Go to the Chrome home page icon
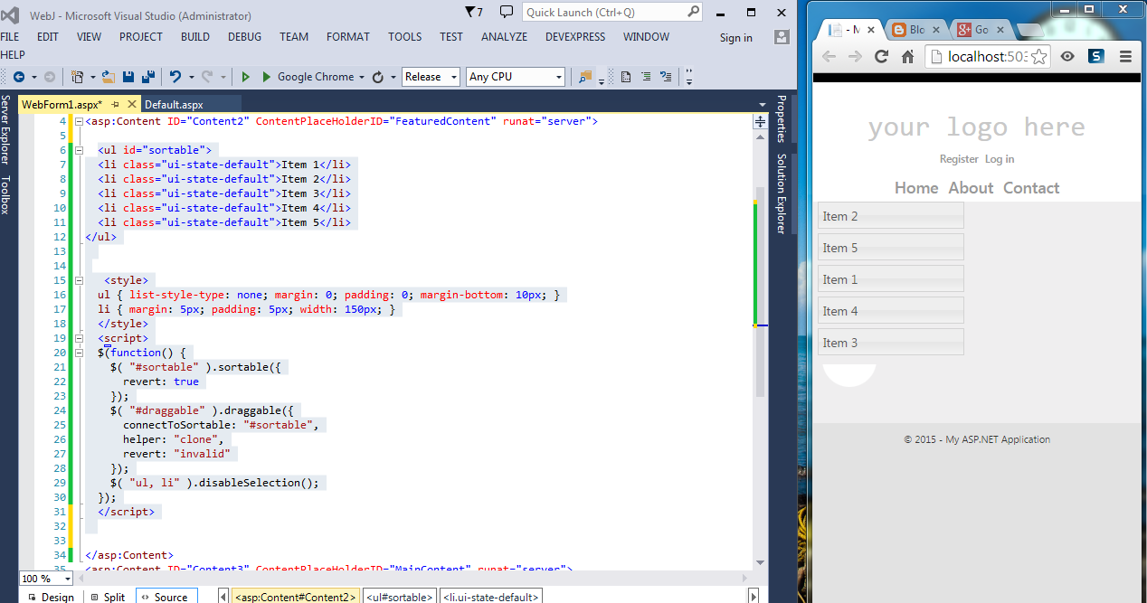 (908, 56)
